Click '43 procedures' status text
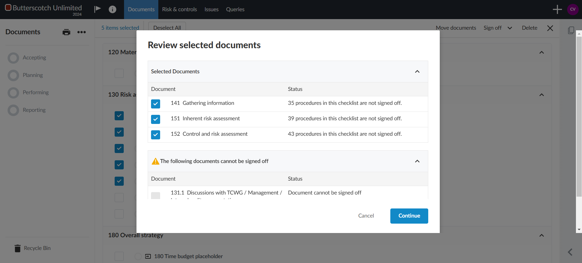Screen dimensions: 582x263 tap(345, 134)
